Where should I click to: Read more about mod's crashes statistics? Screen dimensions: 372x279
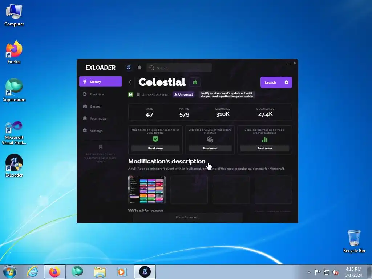click(265, 148)
